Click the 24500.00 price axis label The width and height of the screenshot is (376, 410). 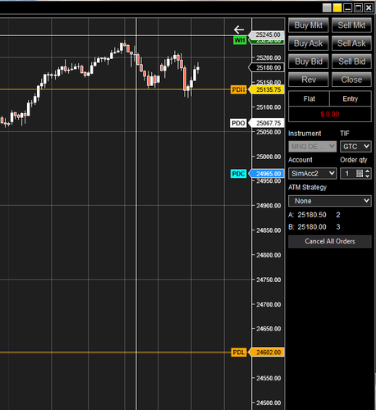click(x=268, y=403)
